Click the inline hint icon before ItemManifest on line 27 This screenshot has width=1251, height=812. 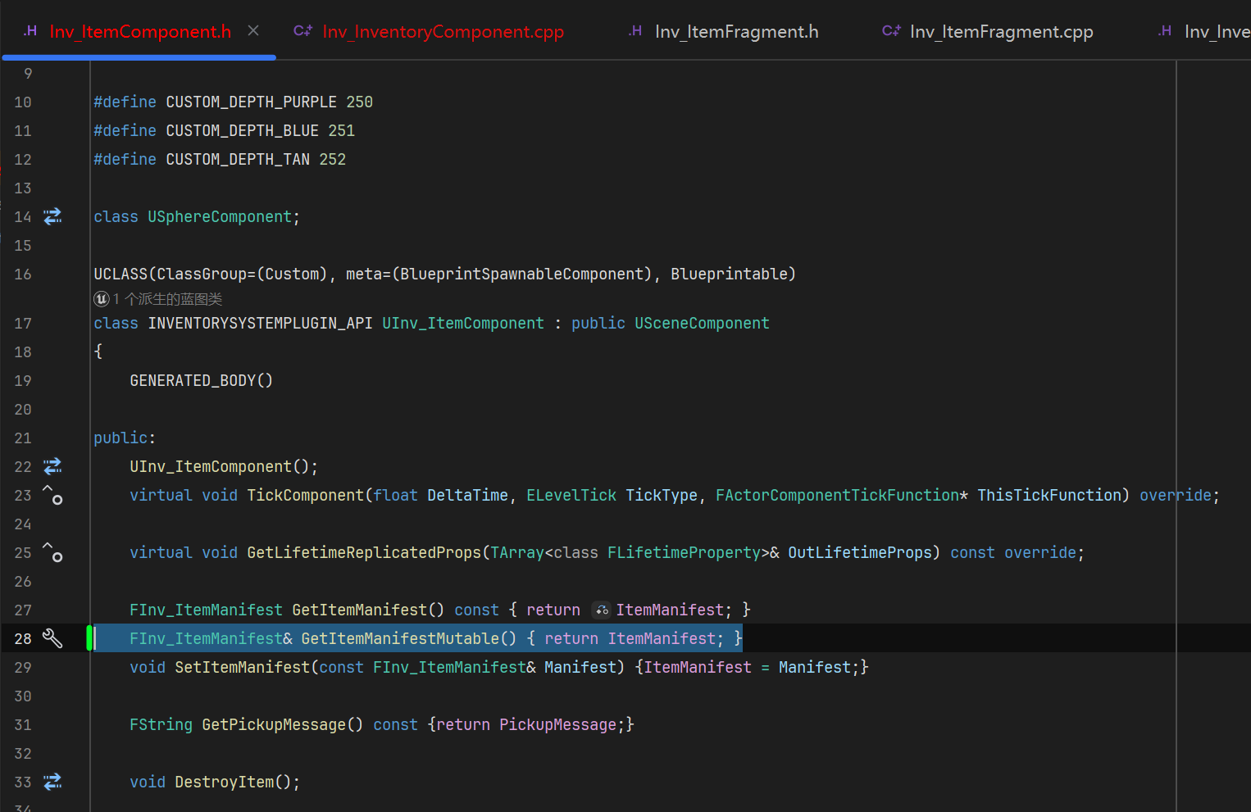[602, 610]
